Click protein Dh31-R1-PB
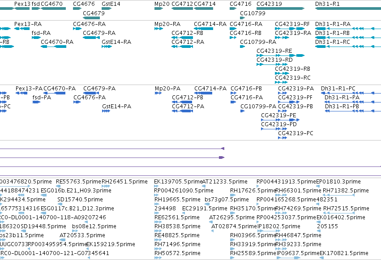 353,111
